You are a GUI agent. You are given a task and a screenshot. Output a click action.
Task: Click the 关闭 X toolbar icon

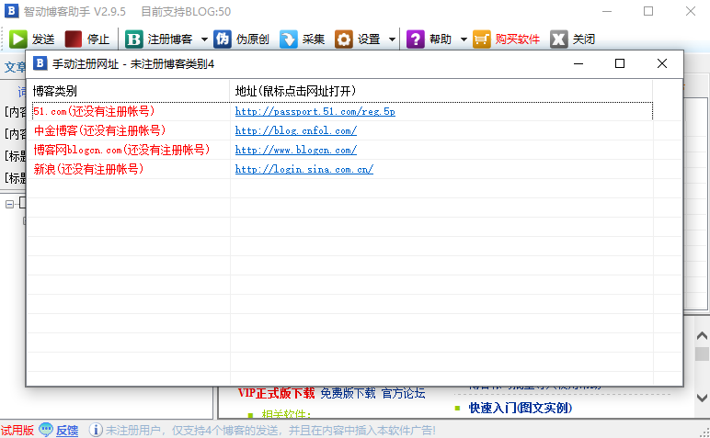tap(559, 39)
